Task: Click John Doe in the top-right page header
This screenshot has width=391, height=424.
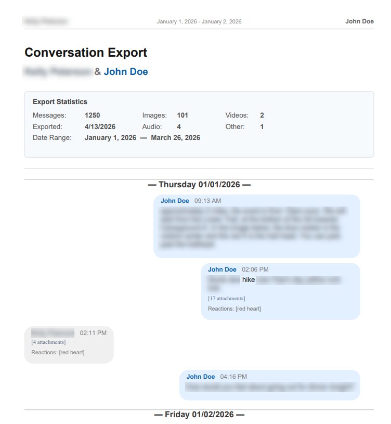Action: click(x=359, y=21)
